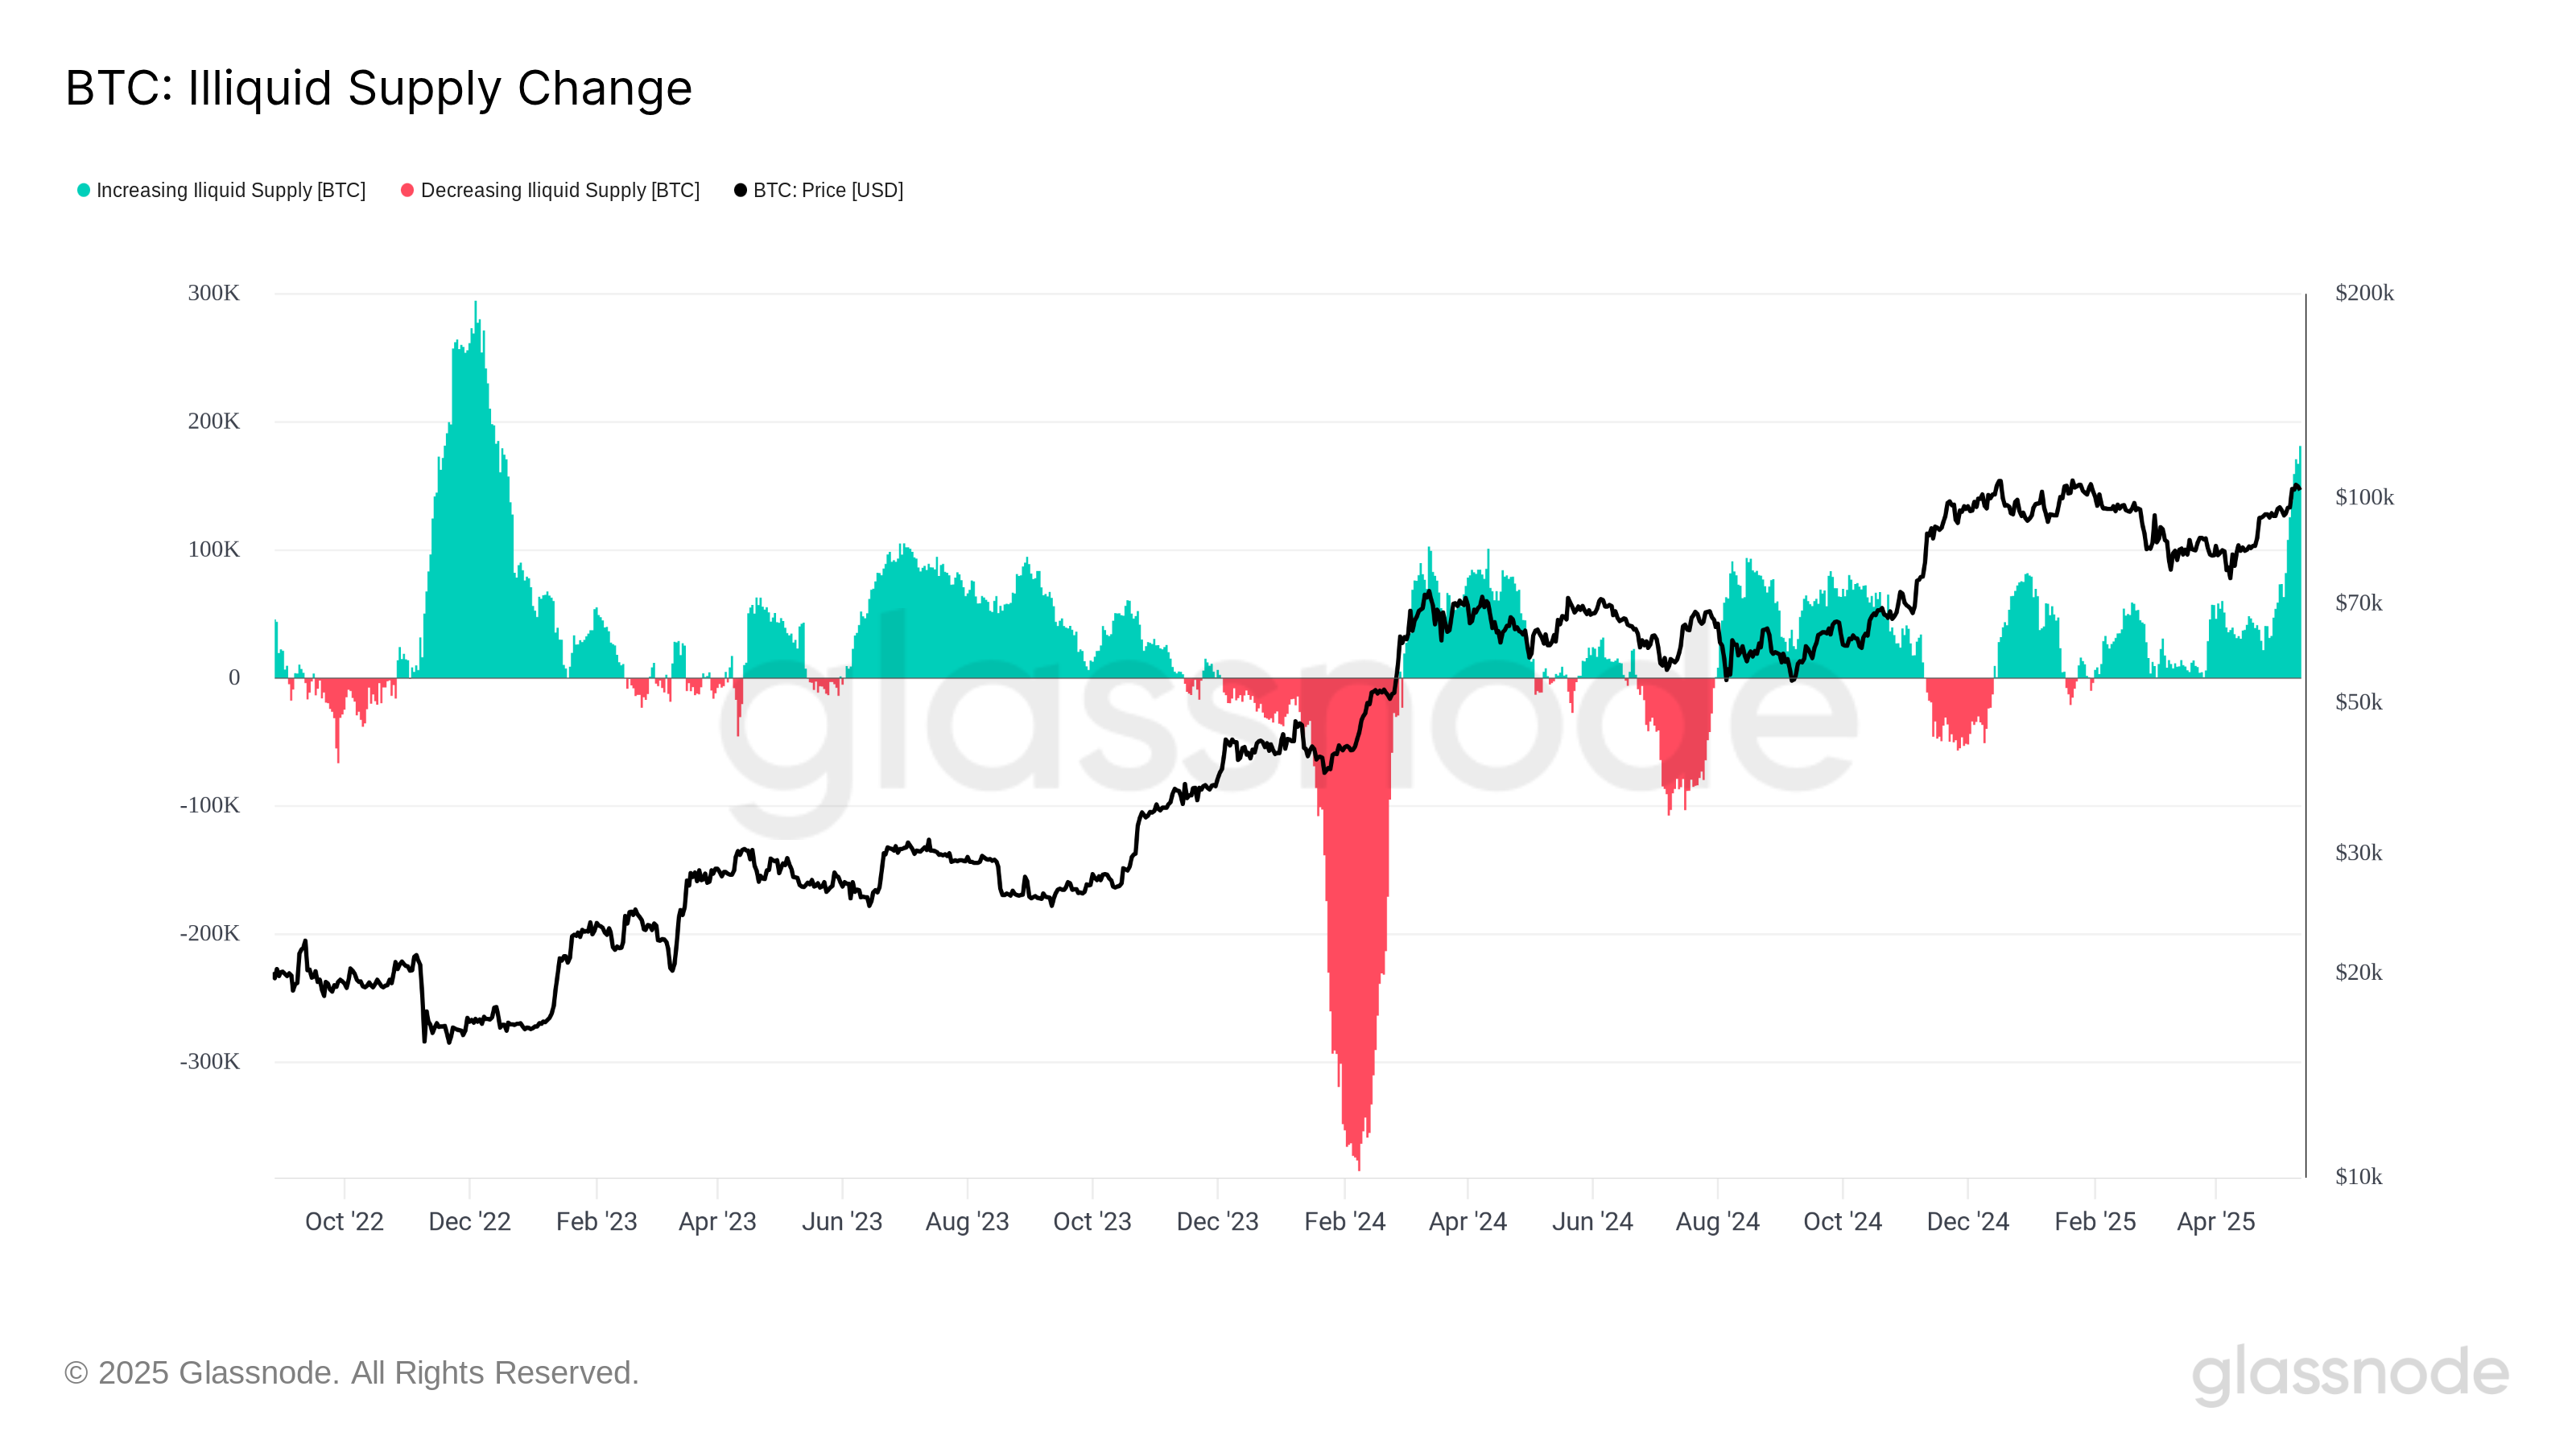This screenshot has height=1448, width=2576.
Task: Click the red Decreasing Illiquid Supply legend dot
Action: coord(407,190)
